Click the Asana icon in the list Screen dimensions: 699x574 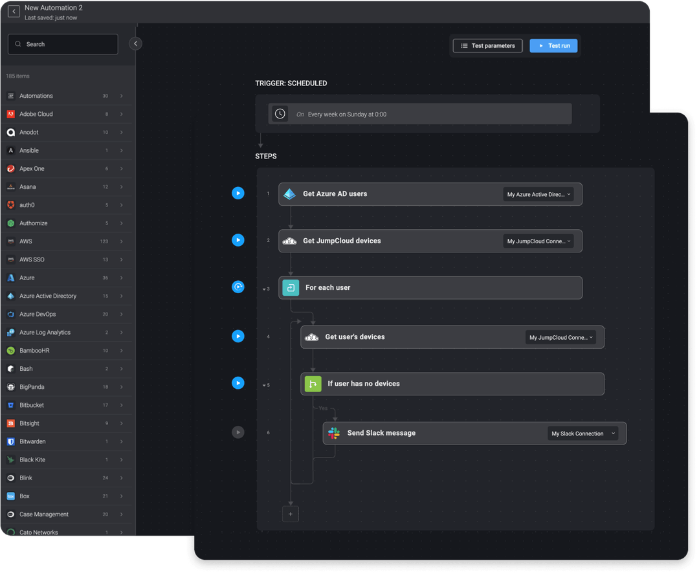11,187
